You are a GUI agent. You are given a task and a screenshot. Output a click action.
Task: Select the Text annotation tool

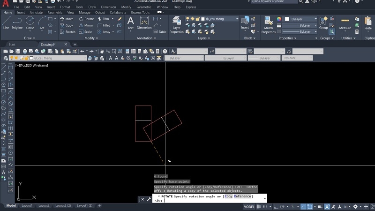tap(131, 23)
